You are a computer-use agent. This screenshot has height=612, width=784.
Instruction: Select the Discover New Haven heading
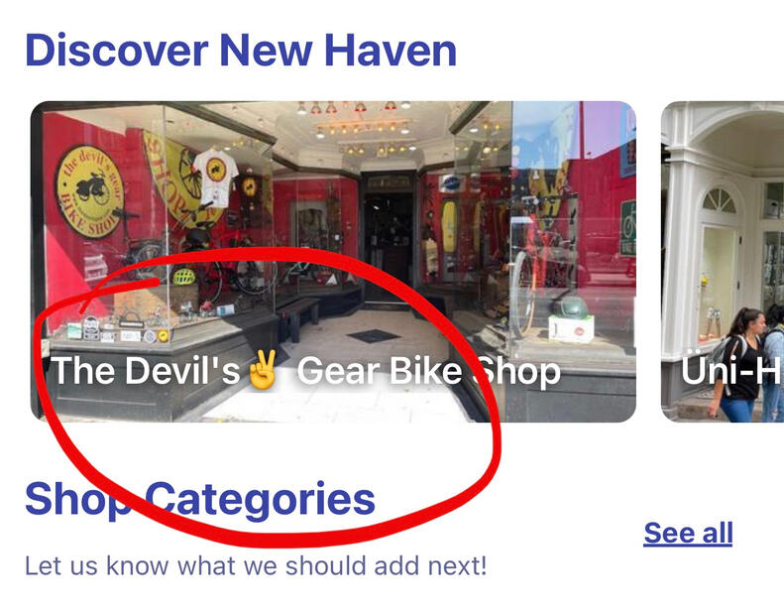[241, 50]
